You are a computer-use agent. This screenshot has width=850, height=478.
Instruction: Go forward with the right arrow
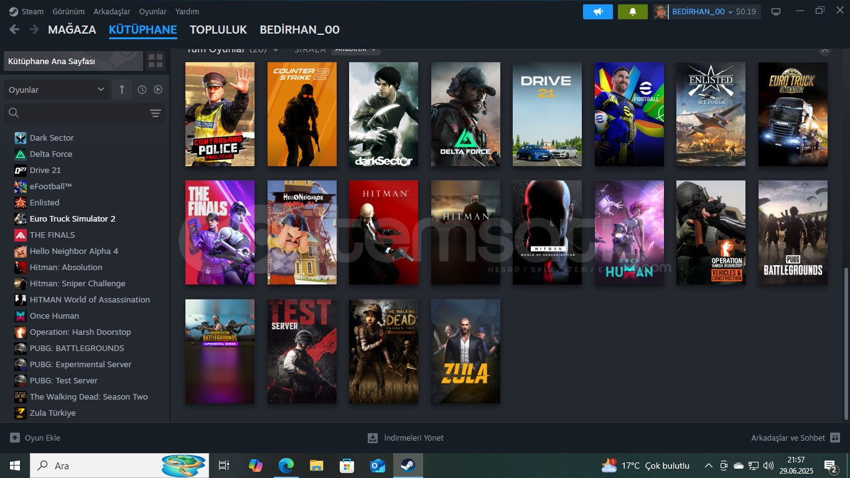pyautogui.click(x=34, y=29)
